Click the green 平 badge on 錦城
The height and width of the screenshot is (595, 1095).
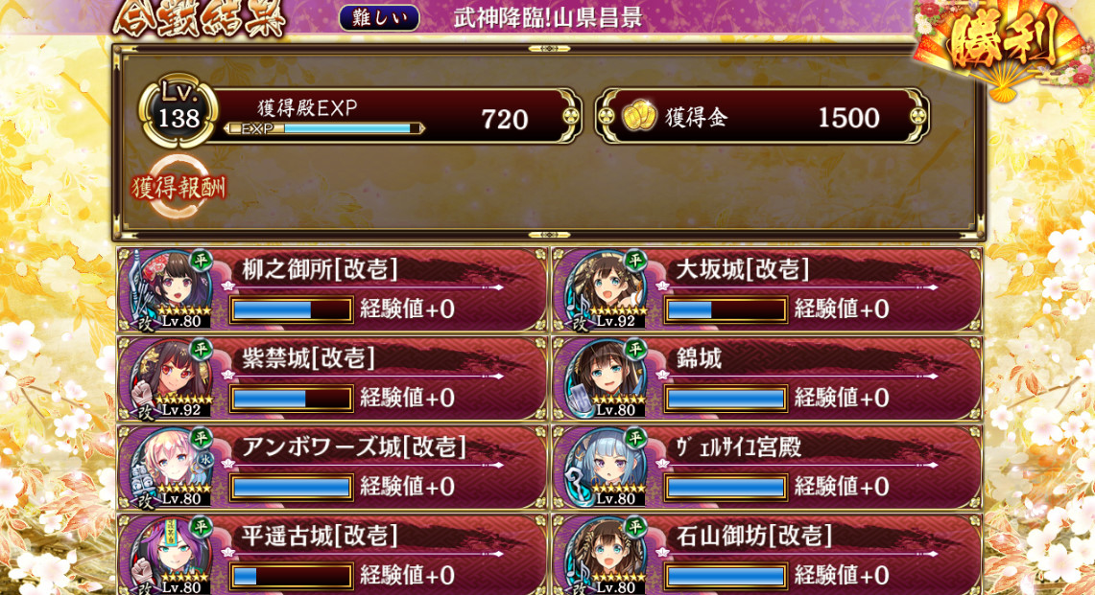[x=635, y=349]
